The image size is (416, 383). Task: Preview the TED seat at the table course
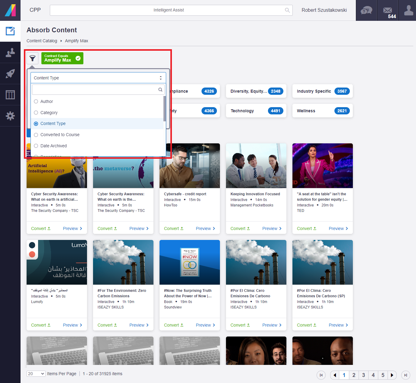(338, 228)
